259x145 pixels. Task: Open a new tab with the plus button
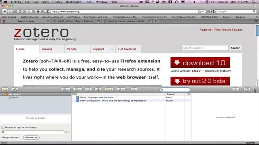[155, 21]
